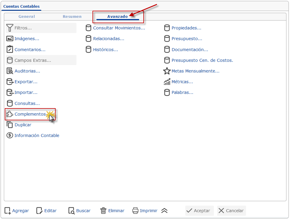The image size is (290, 219).
Task: Click the Importar database arrow icon
Action: (10, 92)
